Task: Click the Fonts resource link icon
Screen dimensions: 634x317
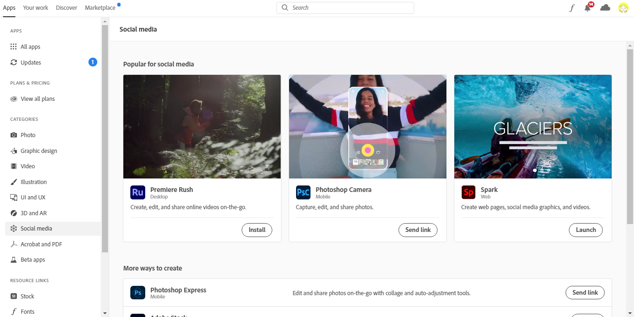Action: 14,311
